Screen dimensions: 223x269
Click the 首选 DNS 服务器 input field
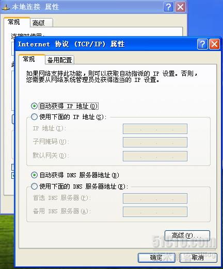click(x=155, y=198)
